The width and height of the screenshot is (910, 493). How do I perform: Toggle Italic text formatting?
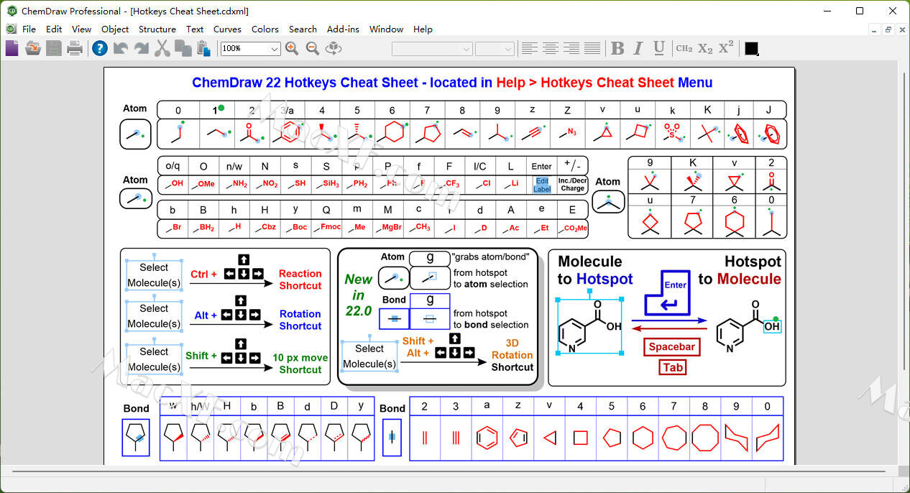[638, 48]
